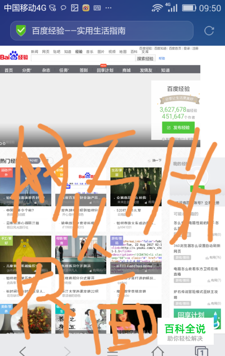Open the 文库 link in the top bar
The width and height of the screenshot is (225, 356).
[x=145, y=52]
